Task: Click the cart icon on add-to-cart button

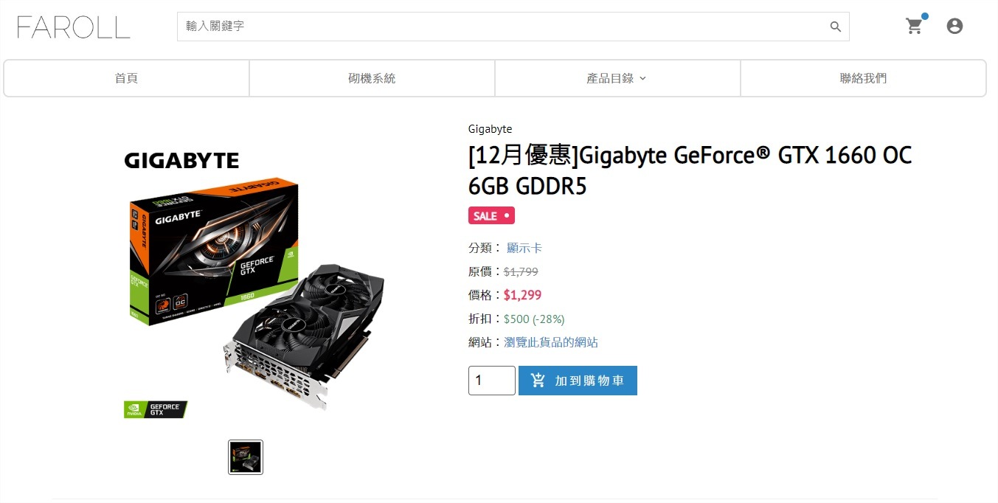Action: tap(538, 381)
